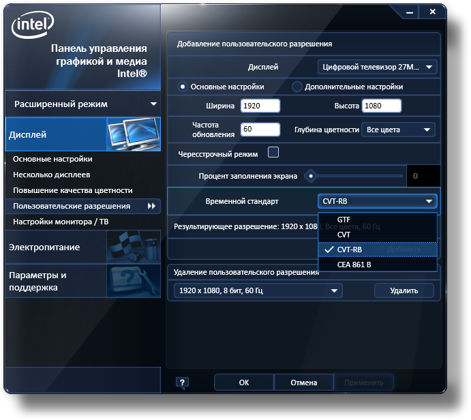Open the Параметры и поддержка section
Image resolution: width=471 pixels, height=420 pixels.
(x=83, y=281)
